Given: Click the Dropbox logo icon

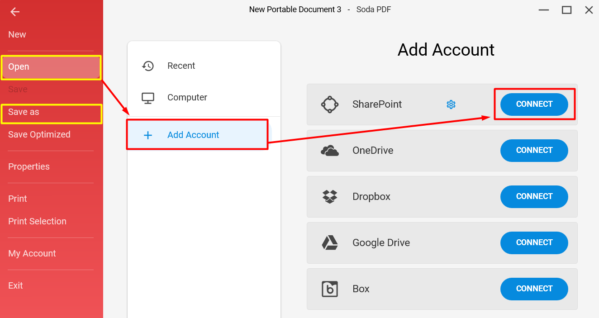Looking at the screenshot, I should (x=330, y=197).
